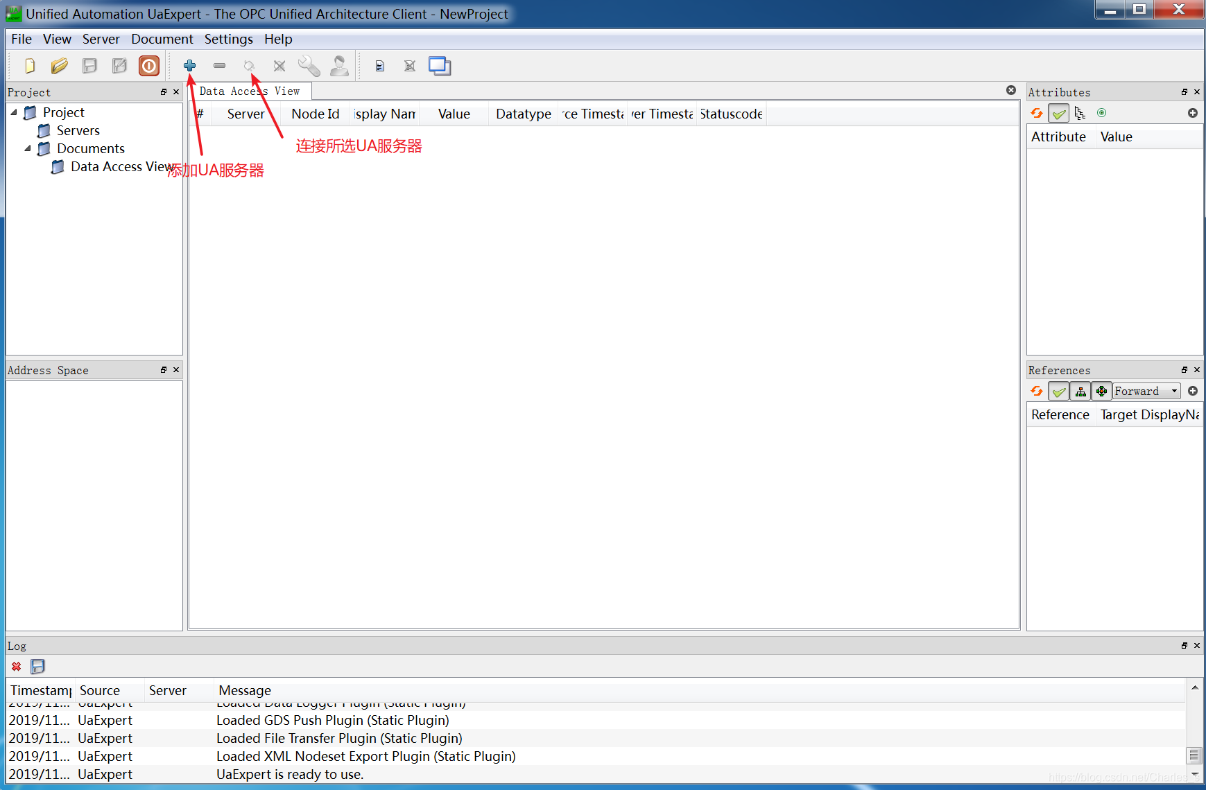Float the References panel
The image size is (1206, 790).
(1185, 369)
